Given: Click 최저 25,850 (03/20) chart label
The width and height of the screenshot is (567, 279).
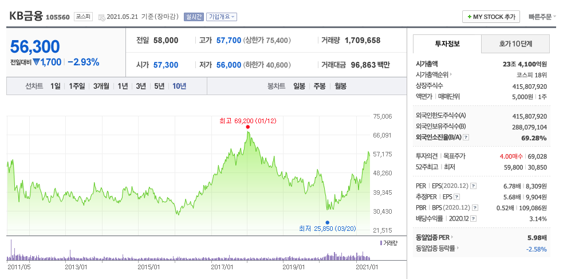Looking at the screenshot, I should 328,229.
